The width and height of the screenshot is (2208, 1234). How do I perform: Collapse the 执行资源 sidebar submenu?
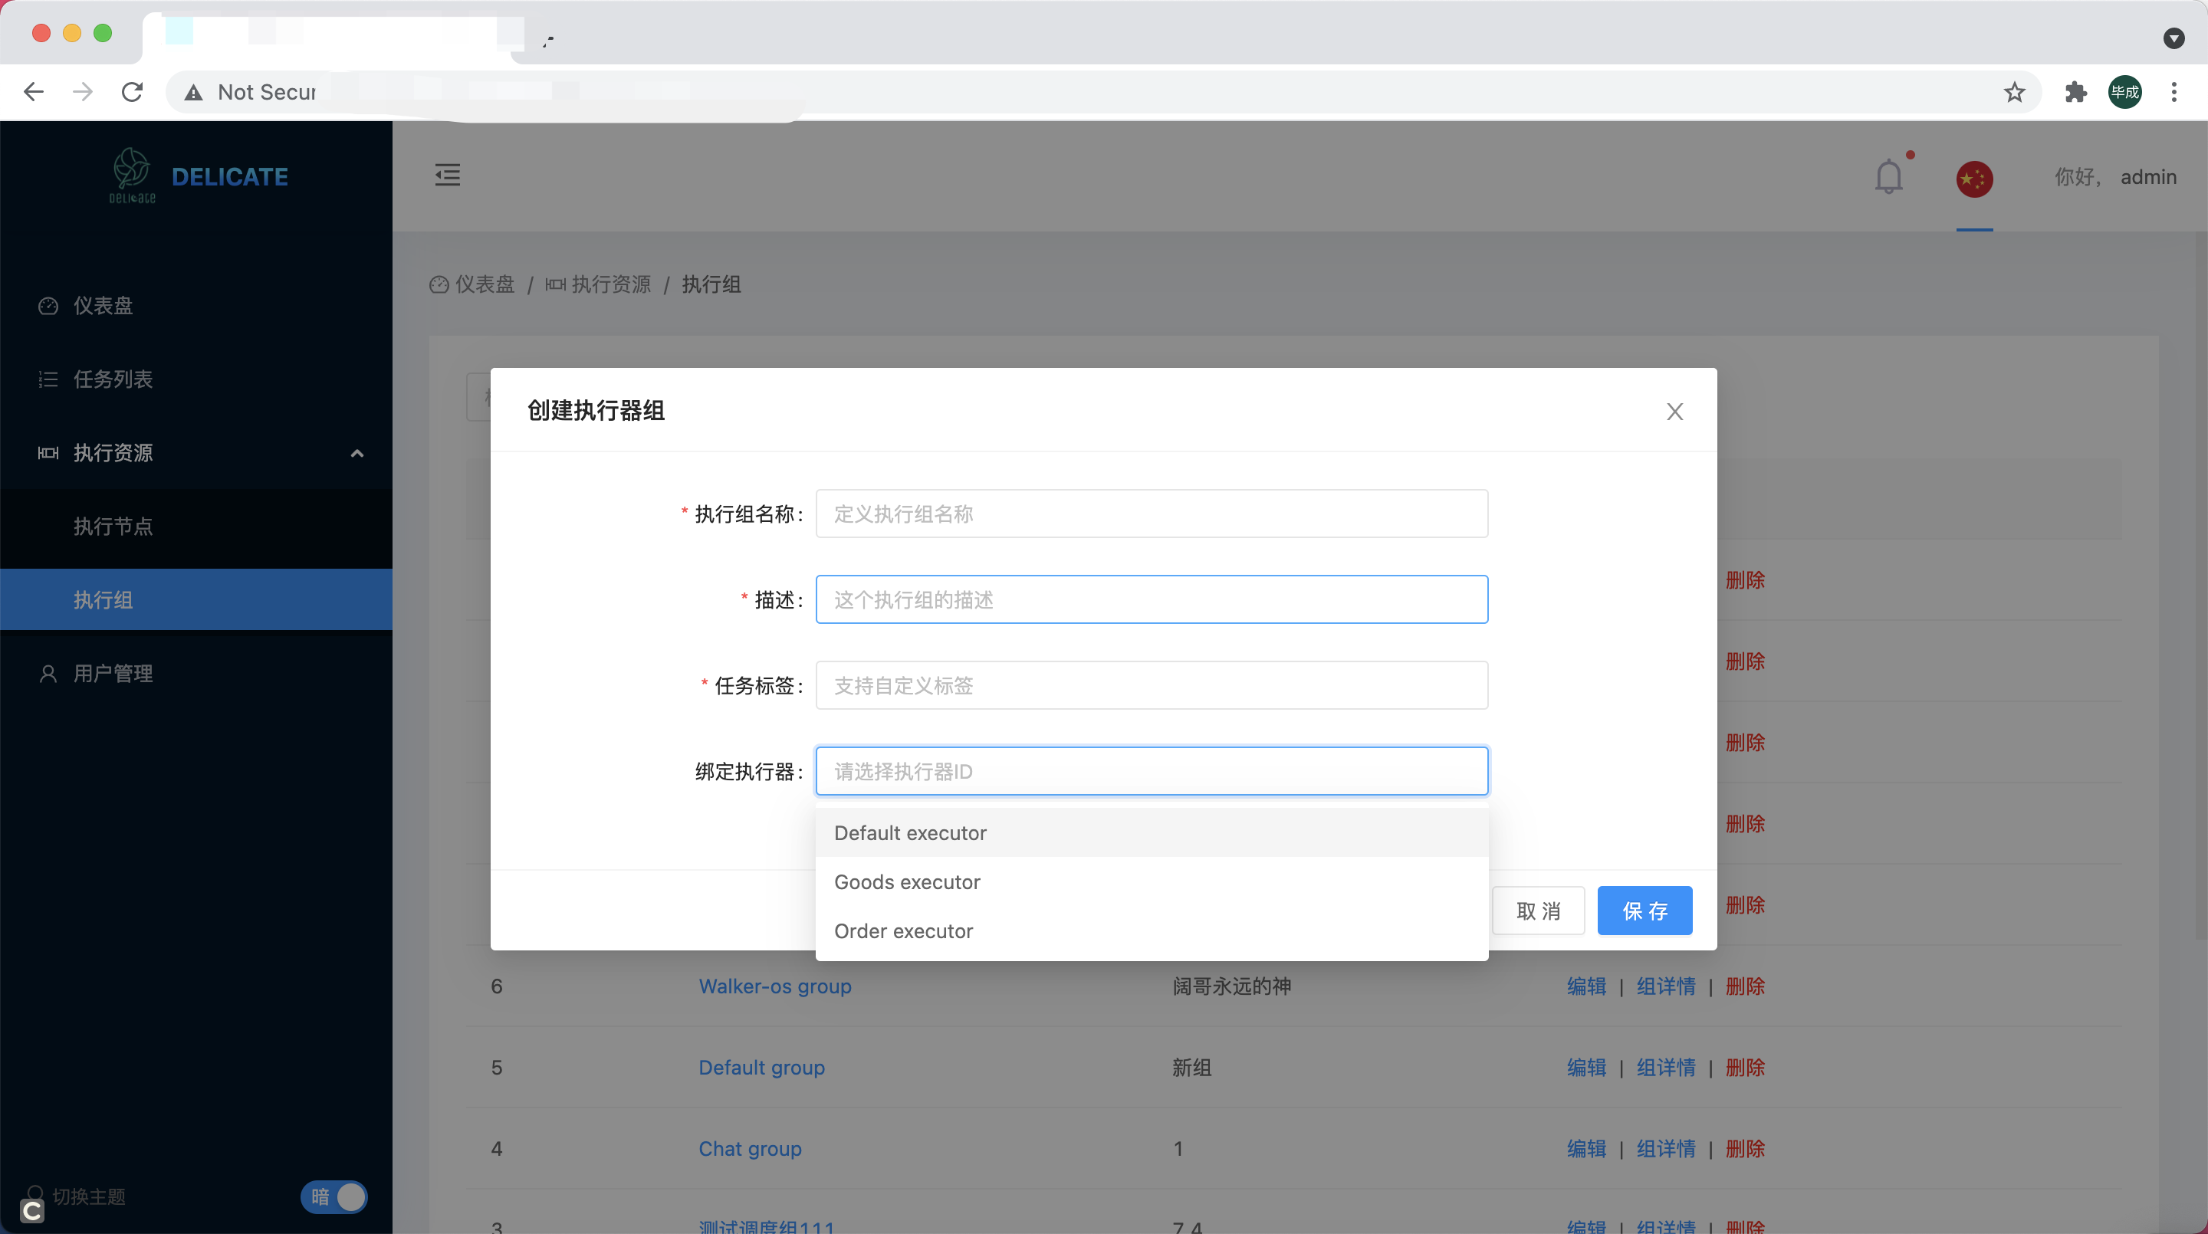click(357, 452)
